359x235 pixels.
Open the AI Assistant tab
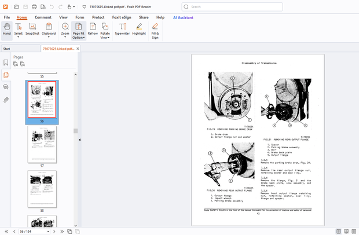183,17
